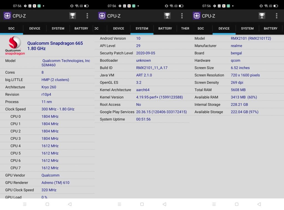Click the Kernel Version '4.19.95-perf+' value
The height and width of the screenshot is (210, 284).
(159, 97)
